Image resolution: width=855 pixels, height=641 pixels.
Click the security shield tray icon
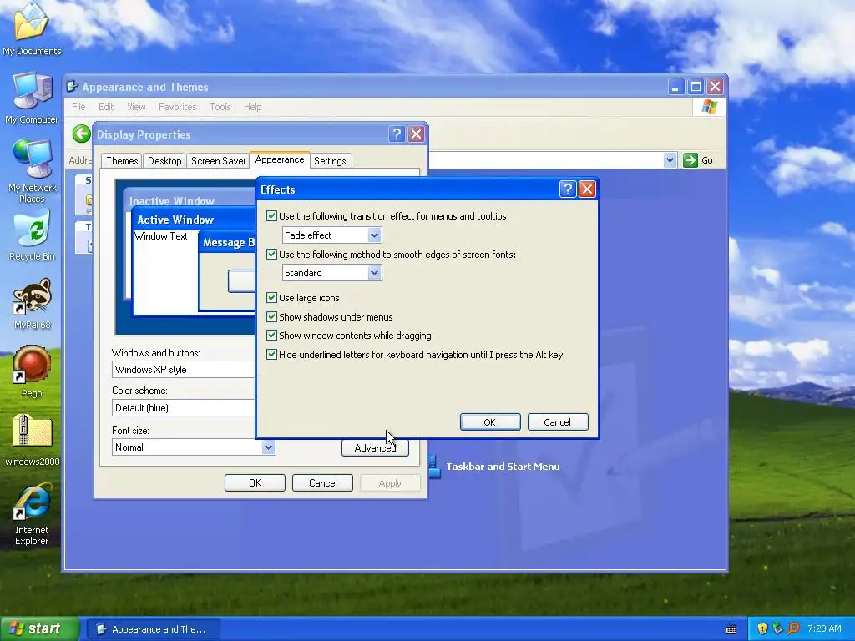[x=761, y=628]
